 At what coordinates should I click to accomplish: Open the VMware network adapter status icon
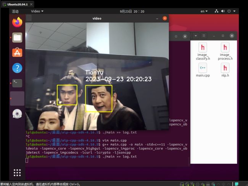[192, 184]
